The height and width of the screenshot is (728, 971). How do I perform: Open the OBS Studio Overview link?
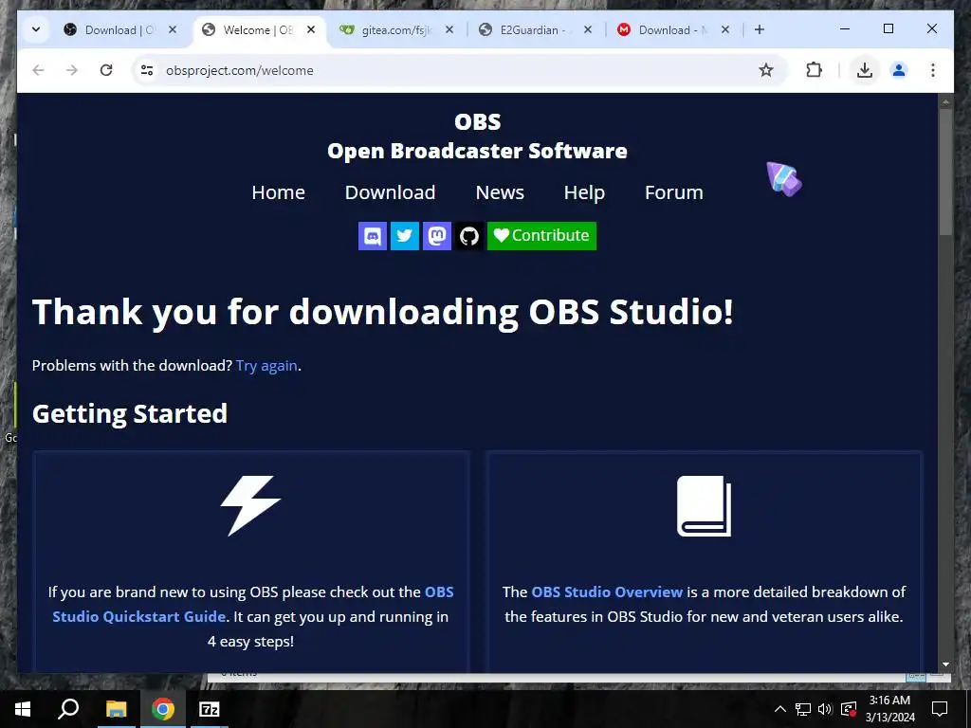point(607,591)
